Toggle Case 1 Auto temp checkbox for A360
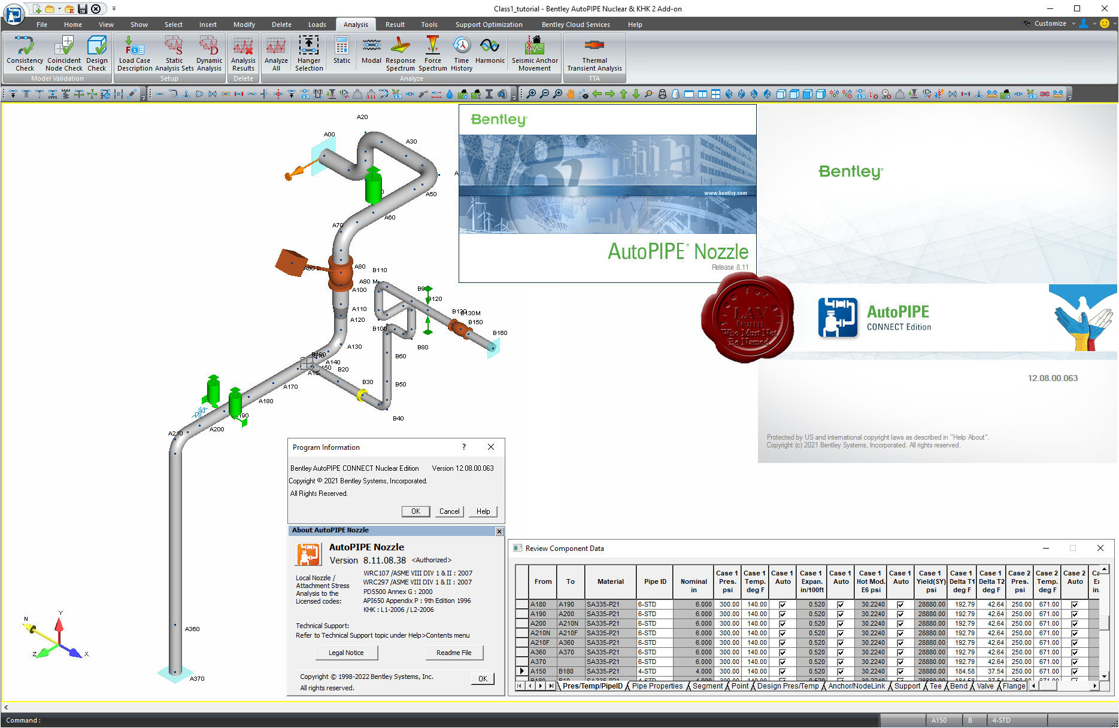This screenshot has width=1119, height=728. 782,653
